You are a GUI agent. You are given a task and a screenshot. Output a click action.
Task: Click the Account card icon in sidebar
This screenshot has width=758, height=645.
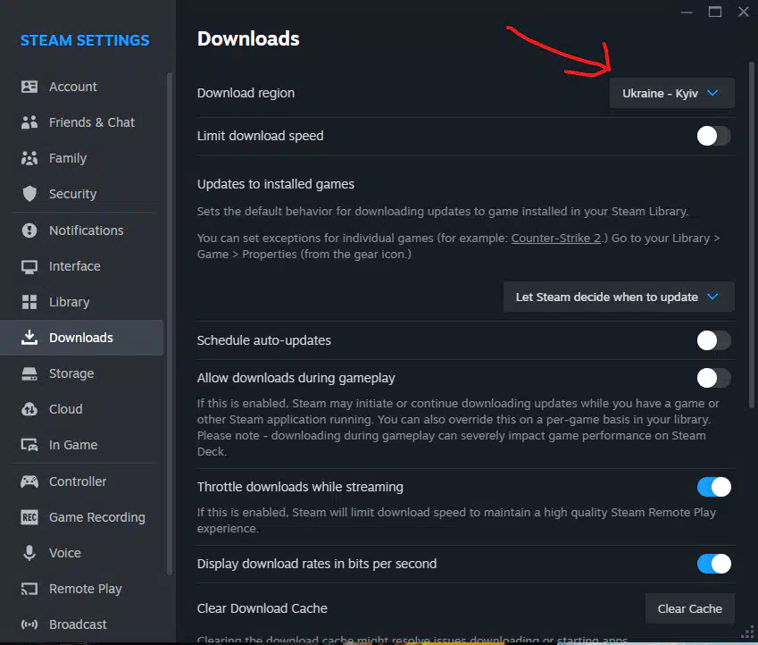[x=29, y=87]
